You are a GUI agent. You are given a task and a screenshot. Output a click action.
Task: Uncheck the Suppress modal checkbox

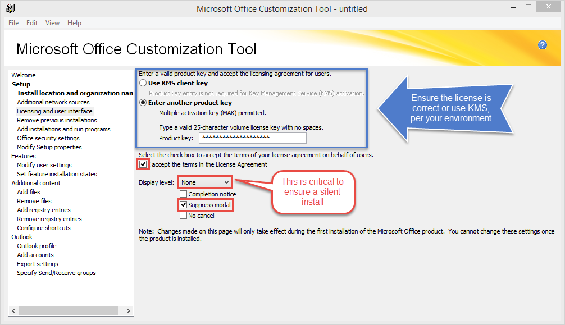point(184,205)
